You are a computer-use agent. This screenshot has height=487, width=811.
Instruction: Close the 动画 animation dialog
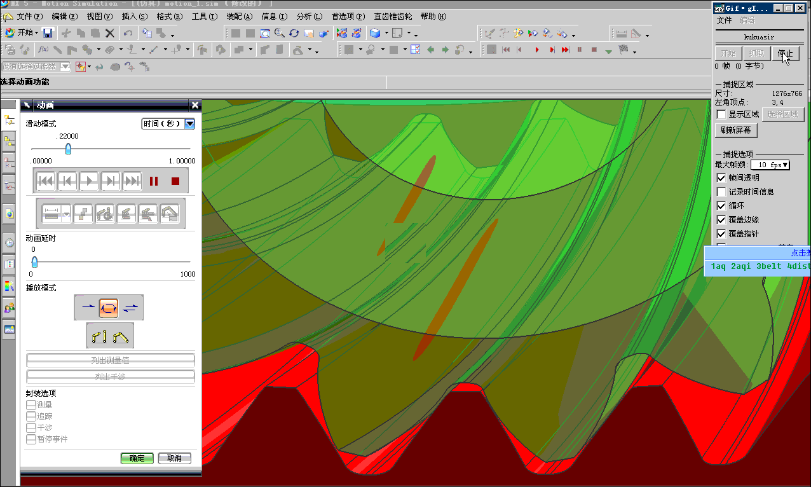pos(195,105)
